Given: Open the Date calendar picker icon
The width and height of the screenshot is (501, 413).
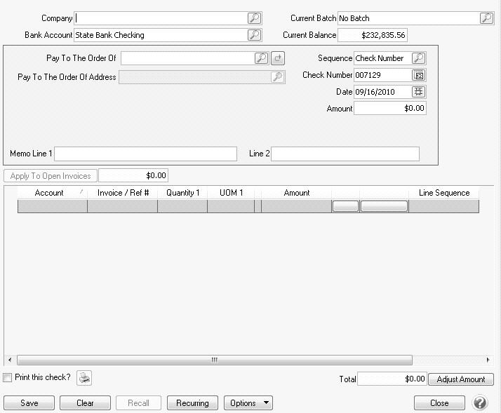Looking at the screenshot, I should (x=419, y=92).
